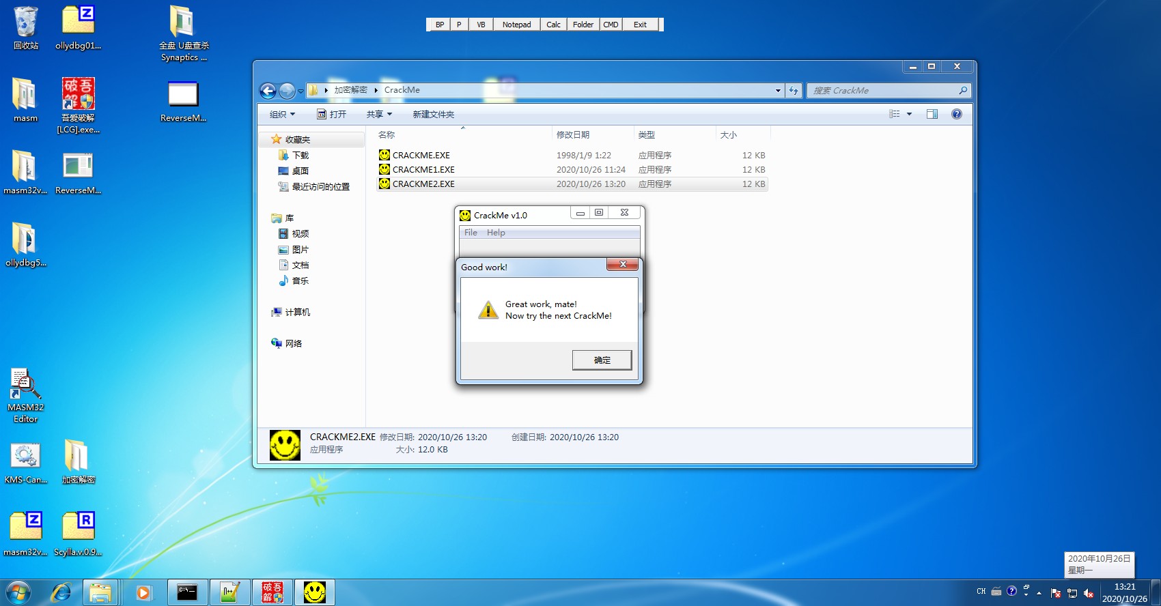Click the BP item in the top toolbar
1161x606 pixels.
[440, 25]
